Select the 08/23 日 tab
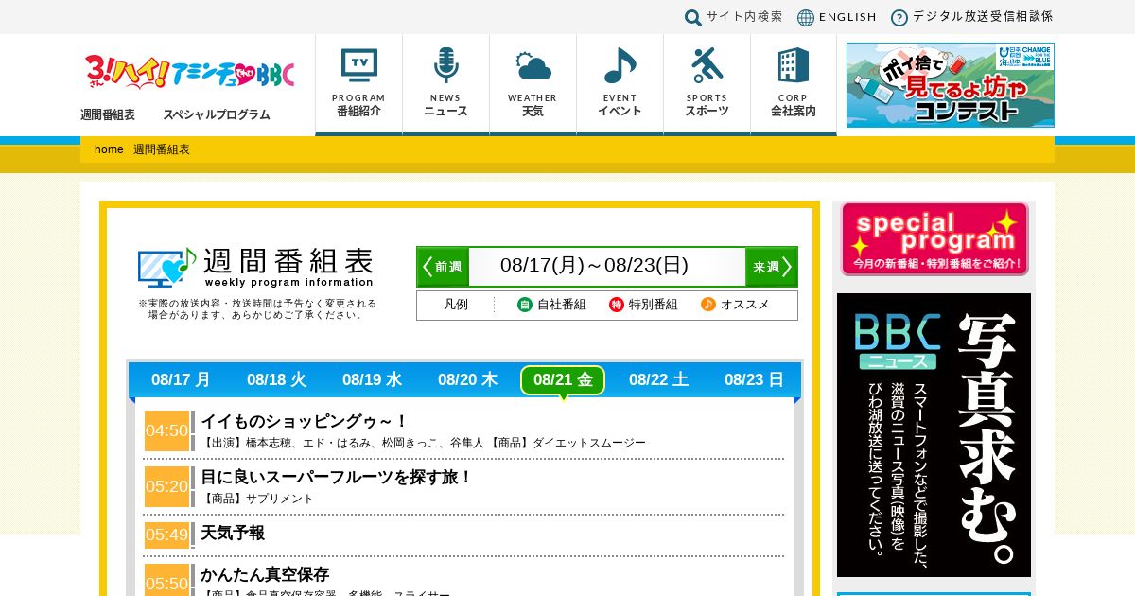This screenshot has width=1135, height=596. pyautogui.click(x=754, y=379)
